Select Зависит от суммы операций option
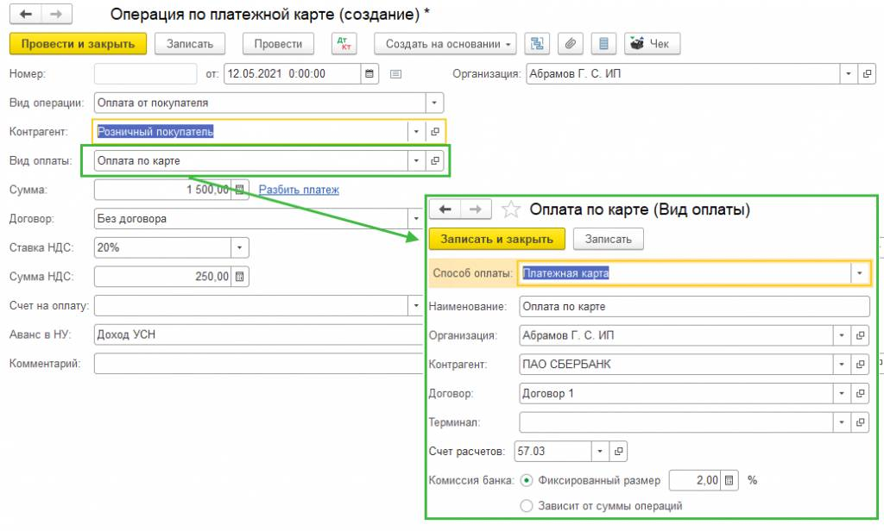Image resolution: width=884 pixels, height=531 pixels. coord(527,506)
